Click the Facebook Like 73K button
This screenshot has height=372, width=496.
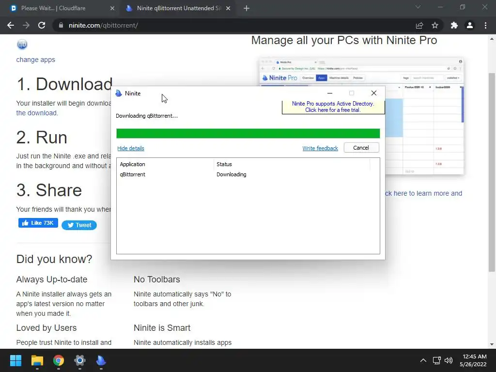coord(38,223)
